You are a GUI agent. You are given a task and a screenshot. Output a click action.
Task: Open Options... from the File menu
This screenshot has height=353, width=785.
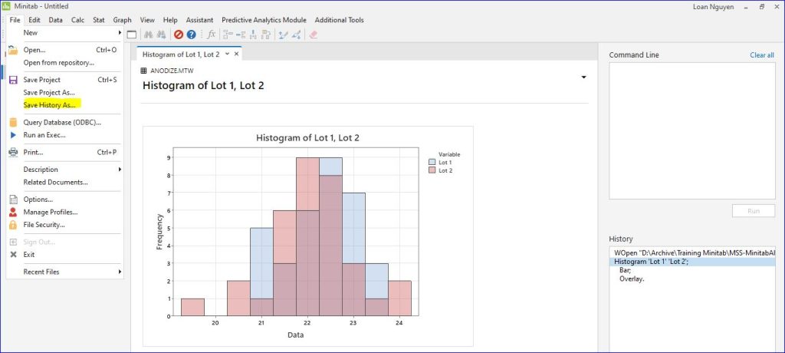point(65,199)
